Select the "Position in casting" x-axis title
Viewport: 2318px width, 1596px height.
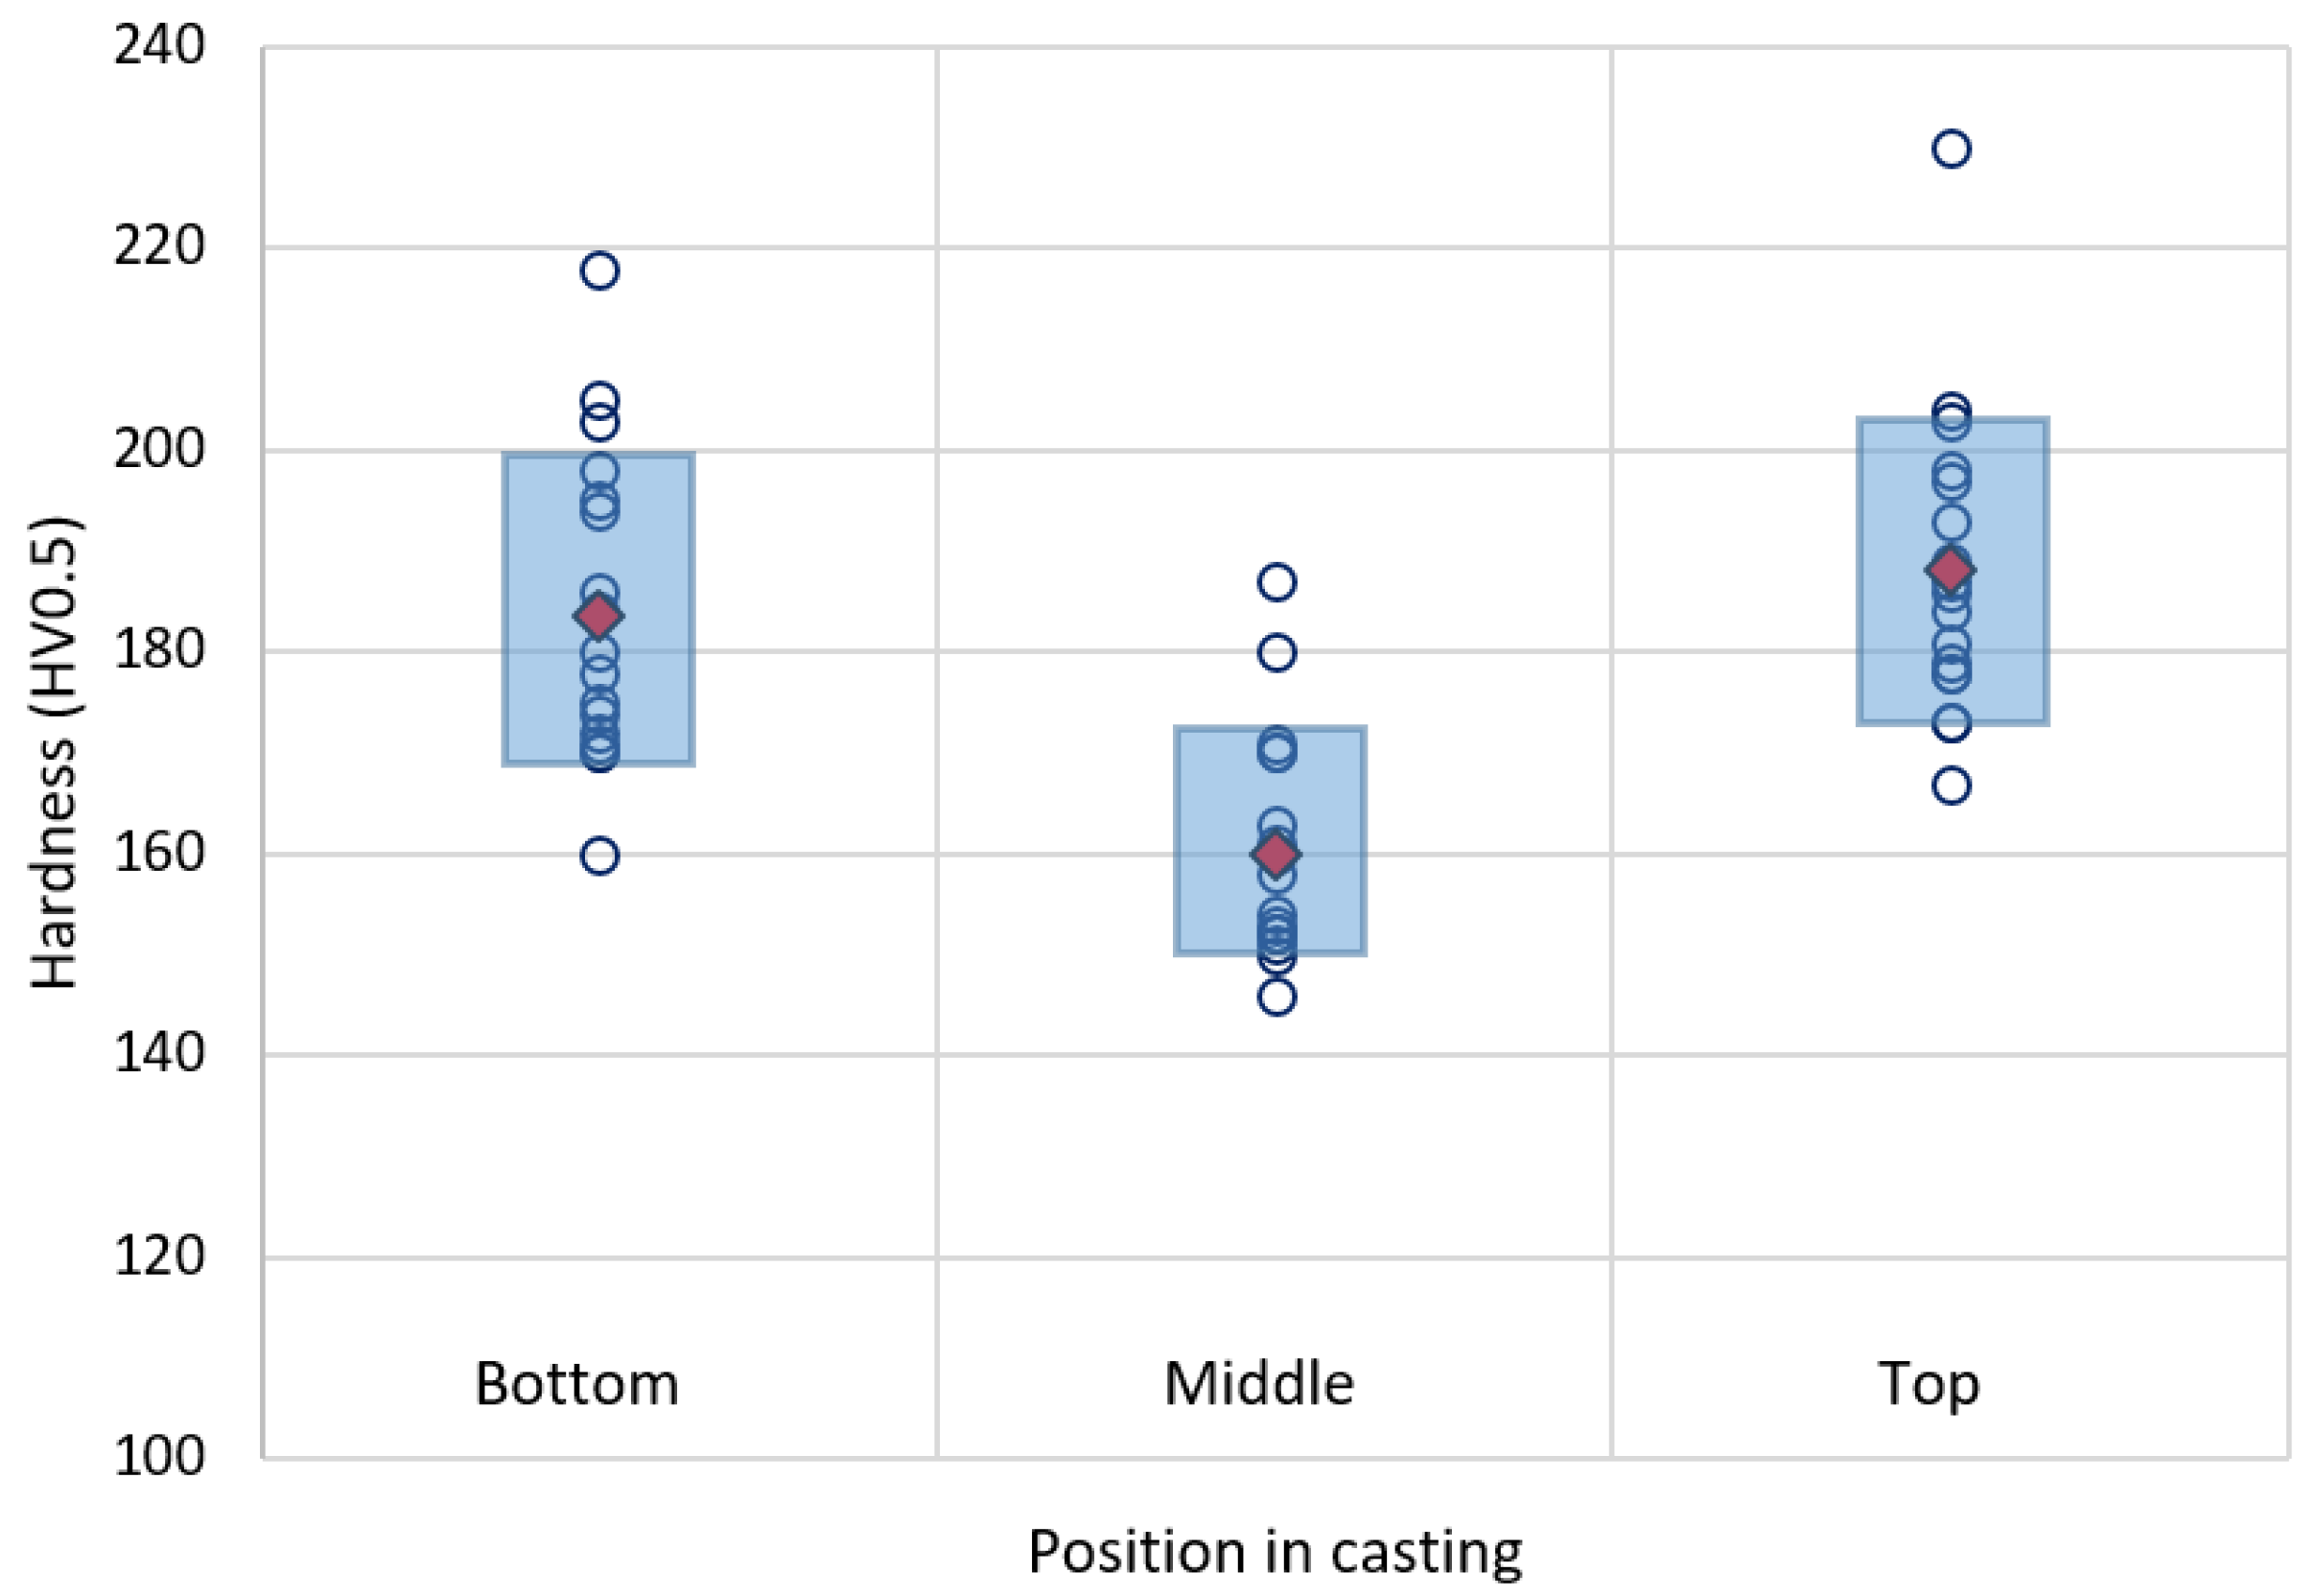pos(1275,1552)
